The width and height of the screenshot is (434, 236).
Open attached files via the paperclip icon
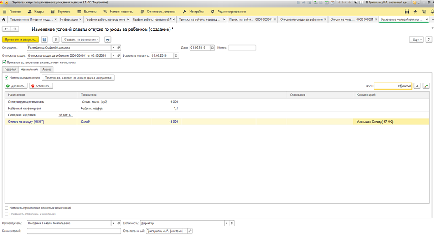click(x=56, y=40)
